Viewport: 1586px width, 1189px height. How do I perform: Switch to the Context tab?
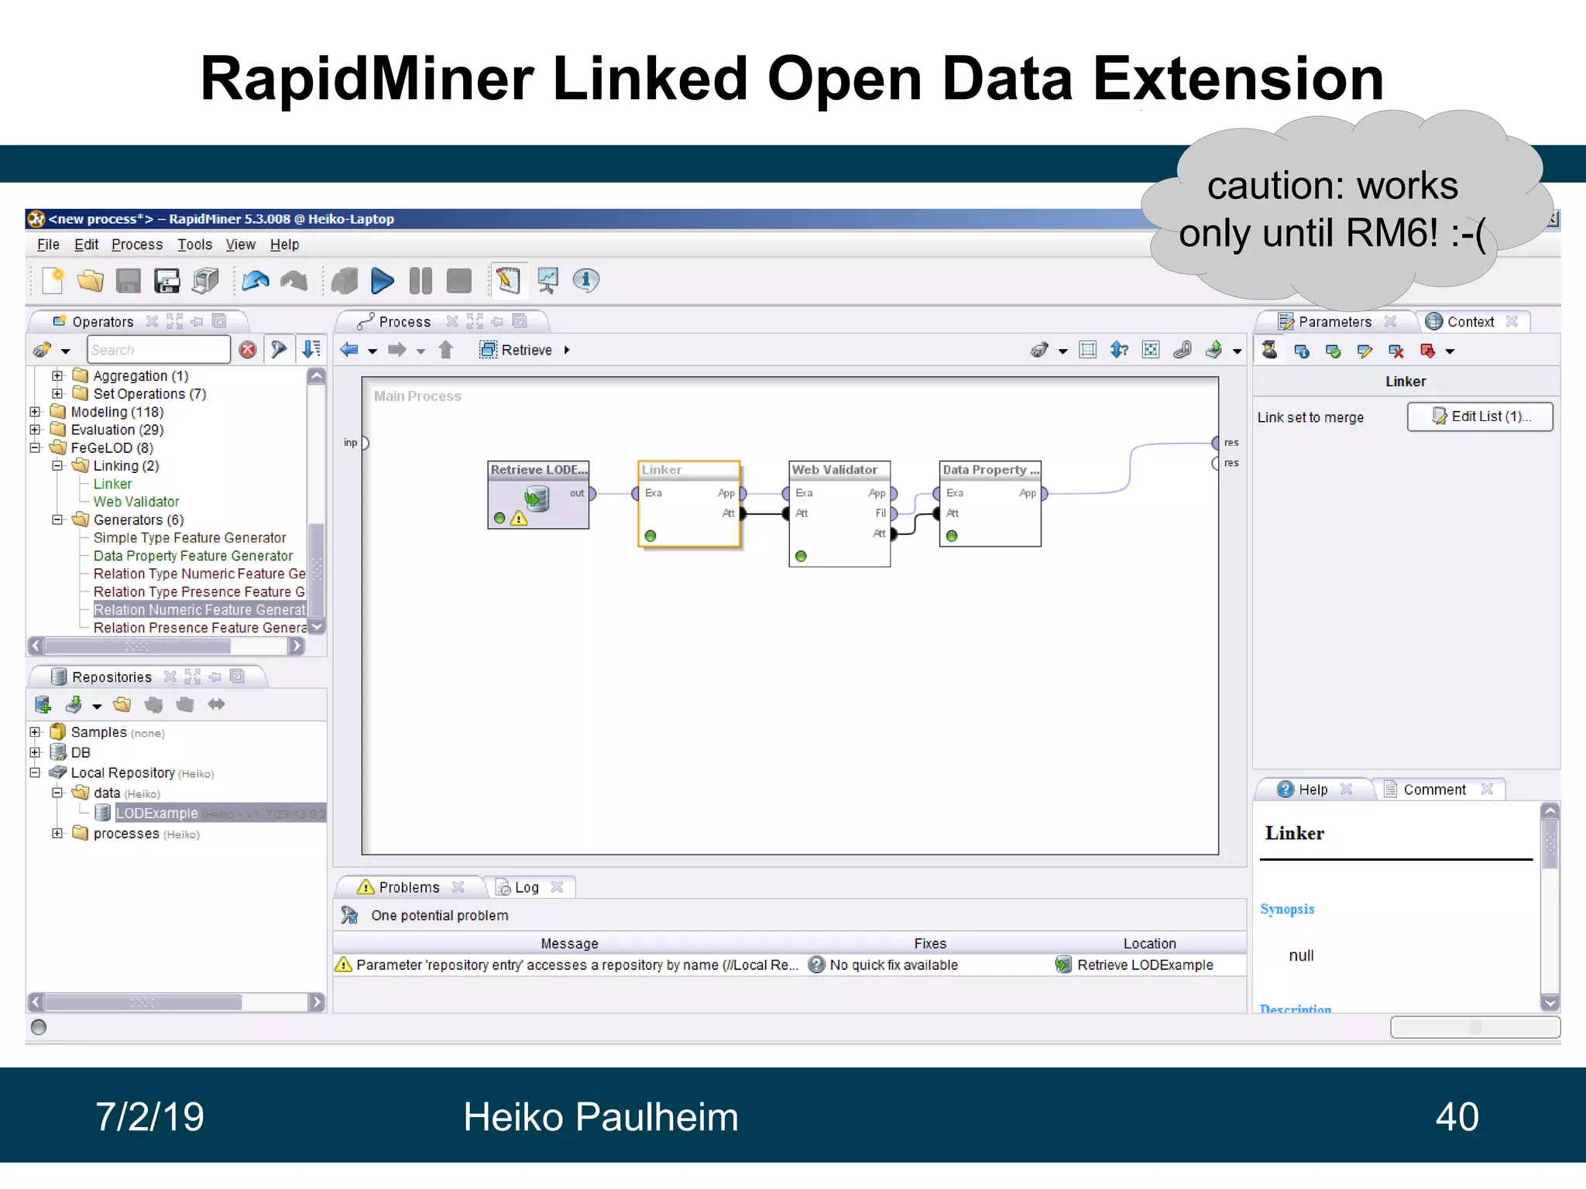click(x=1471, y=322)
